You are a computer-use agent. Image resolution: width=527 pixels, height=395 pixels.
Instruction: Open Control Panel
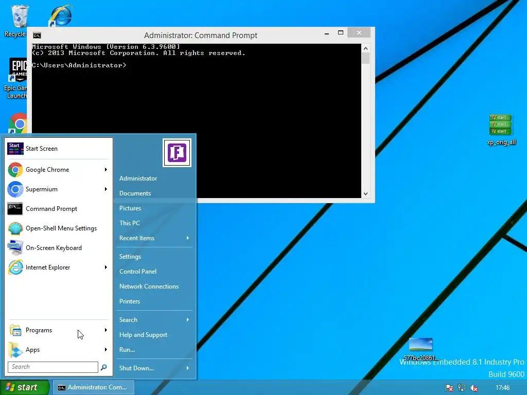tap(138, 272)
